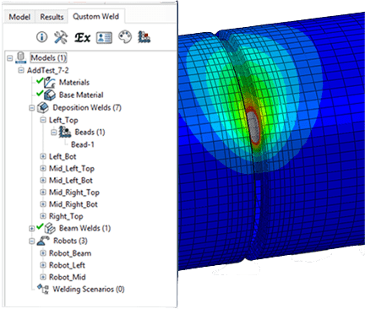This screenshot has width=365, height=309.
Task: Expand the Robot_Left entry
Action: pyautogui.click(x=43, y=265)
